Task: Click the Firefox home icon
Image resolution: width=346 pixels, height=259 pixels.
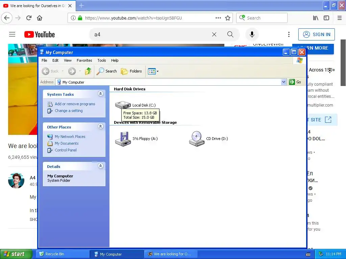Action: pyautogui.click(x=40, y=18)
